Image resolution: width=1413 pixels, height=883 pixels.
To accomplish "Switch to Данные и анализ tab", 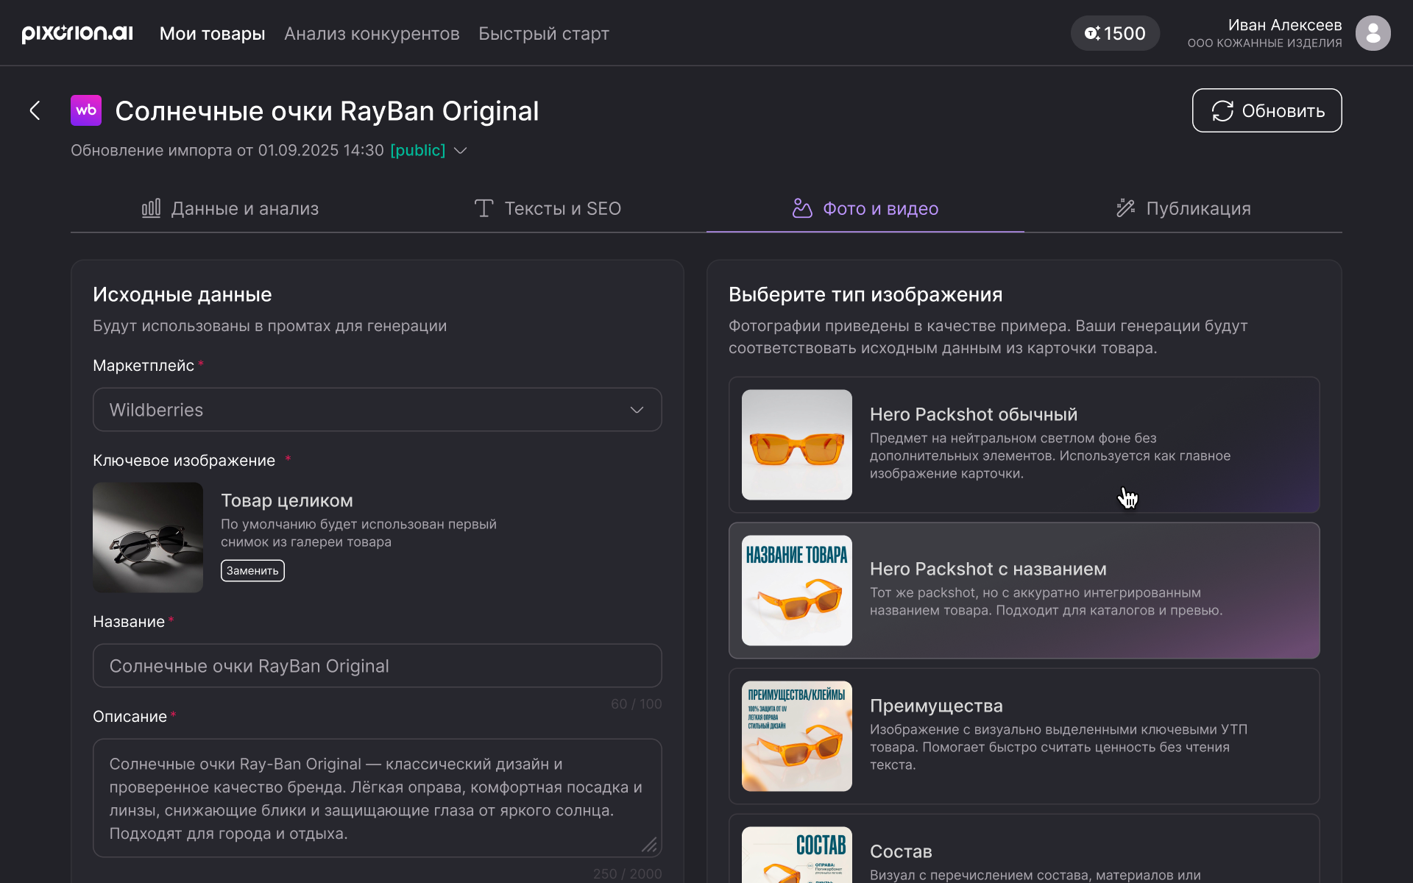I will click(x=230, y=209).
